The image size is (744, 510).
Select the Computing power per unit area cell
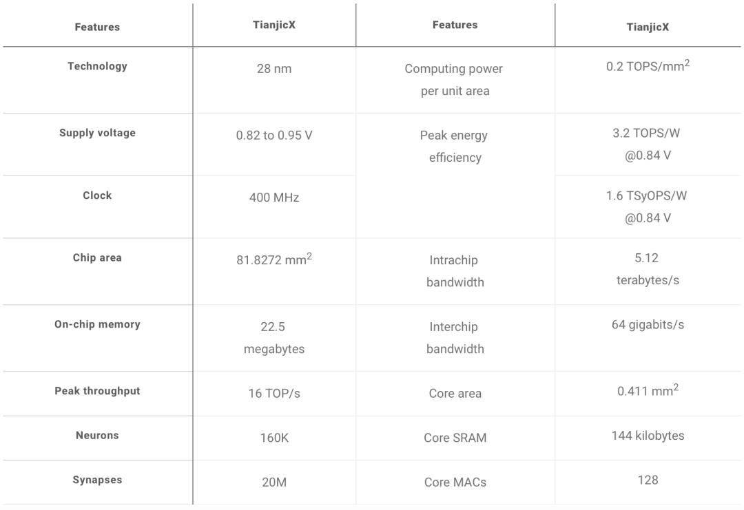point(455,80)
